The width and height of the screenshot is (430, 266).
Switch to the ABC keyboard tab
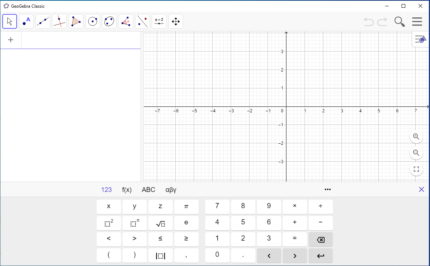click(148, 190)
